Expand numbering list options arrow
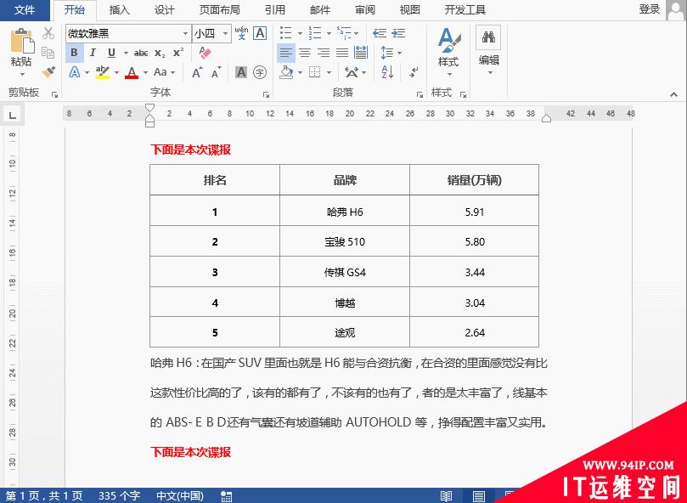The image size is (687, 503). [329, 33]
